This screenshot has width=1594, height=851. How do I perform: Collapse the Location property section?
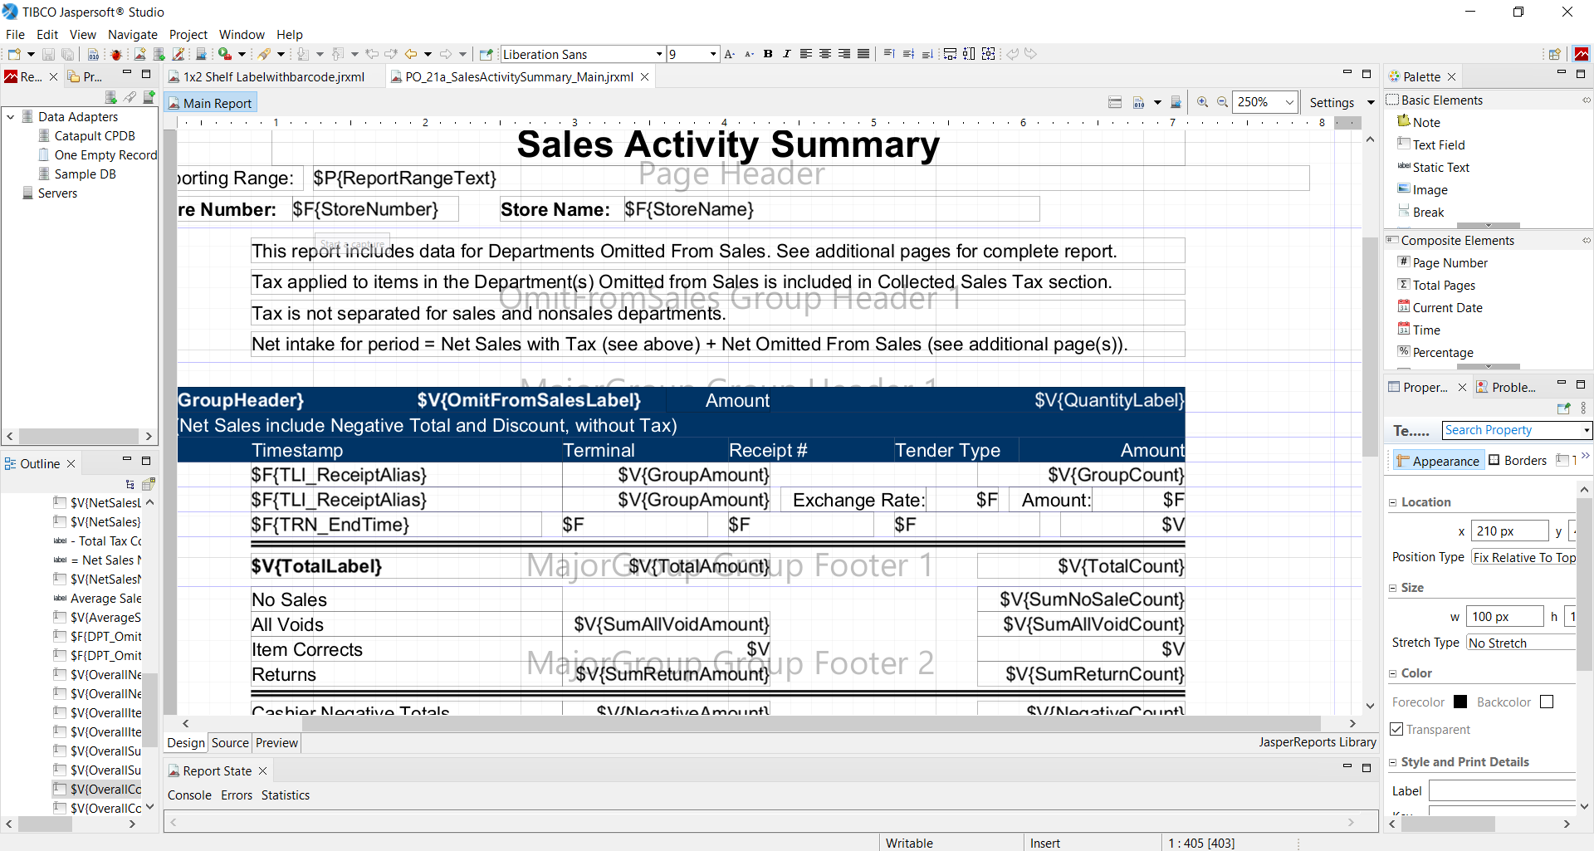point(1393,502)
